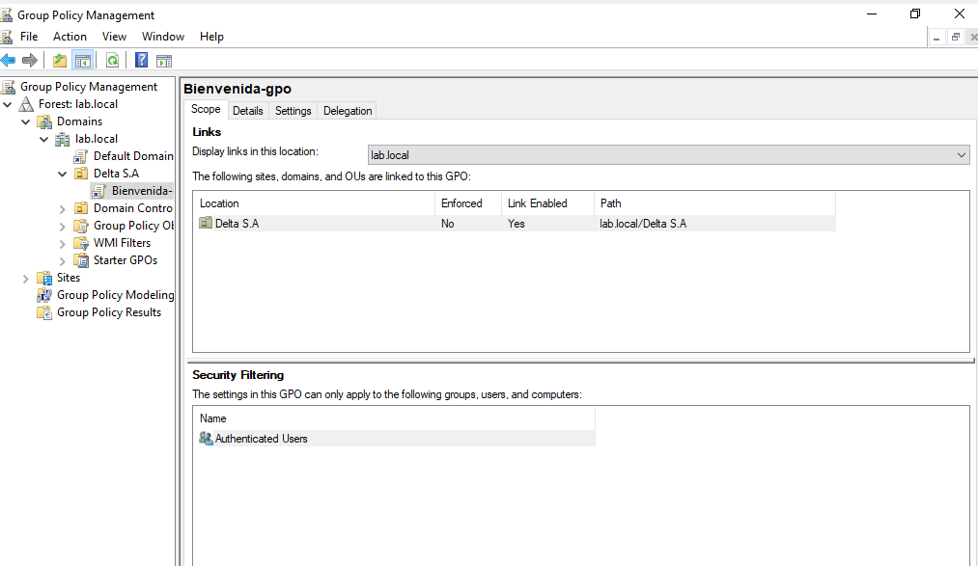Expand the Sites tree node
This screenshot has height=566, width=978.
coord(26,278)
